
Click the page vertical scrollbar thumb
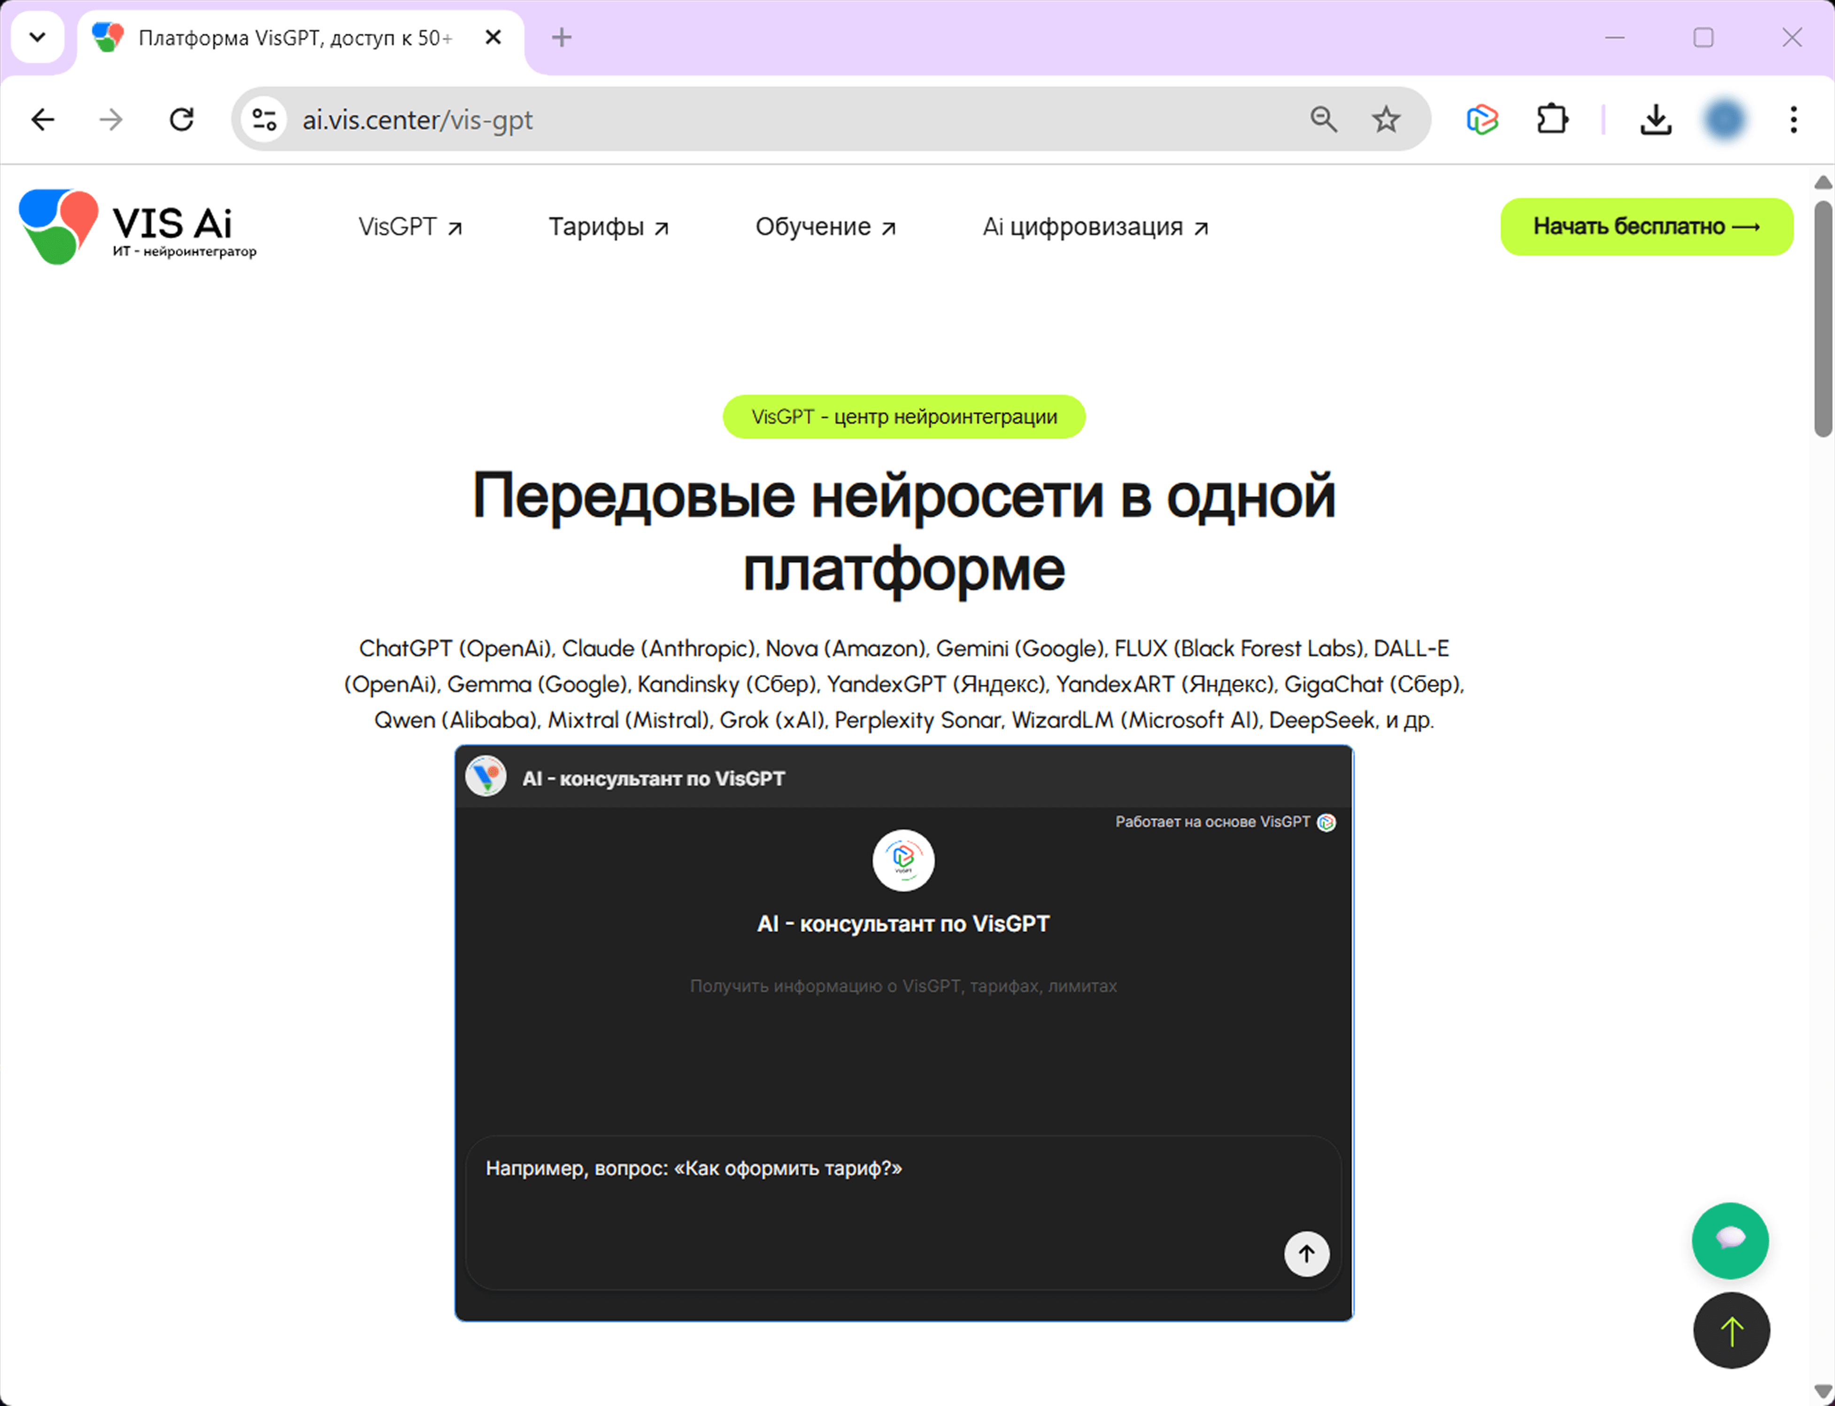1822,318
